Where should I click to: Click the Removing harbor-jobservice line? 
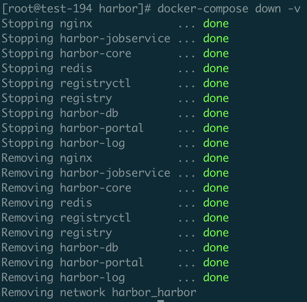coord(115,173)
